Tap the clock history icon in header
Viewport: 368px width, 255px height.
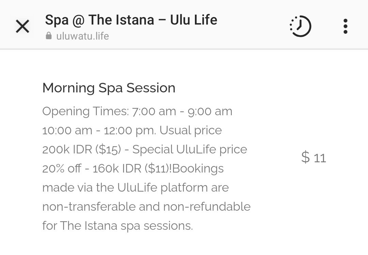301,26
